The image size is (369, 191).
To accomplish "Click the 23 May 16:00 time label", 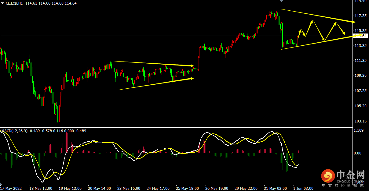I will (129, 189).
